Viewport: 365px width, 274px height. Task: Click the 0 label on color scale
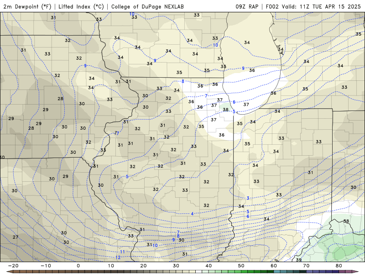click(78, 266)
